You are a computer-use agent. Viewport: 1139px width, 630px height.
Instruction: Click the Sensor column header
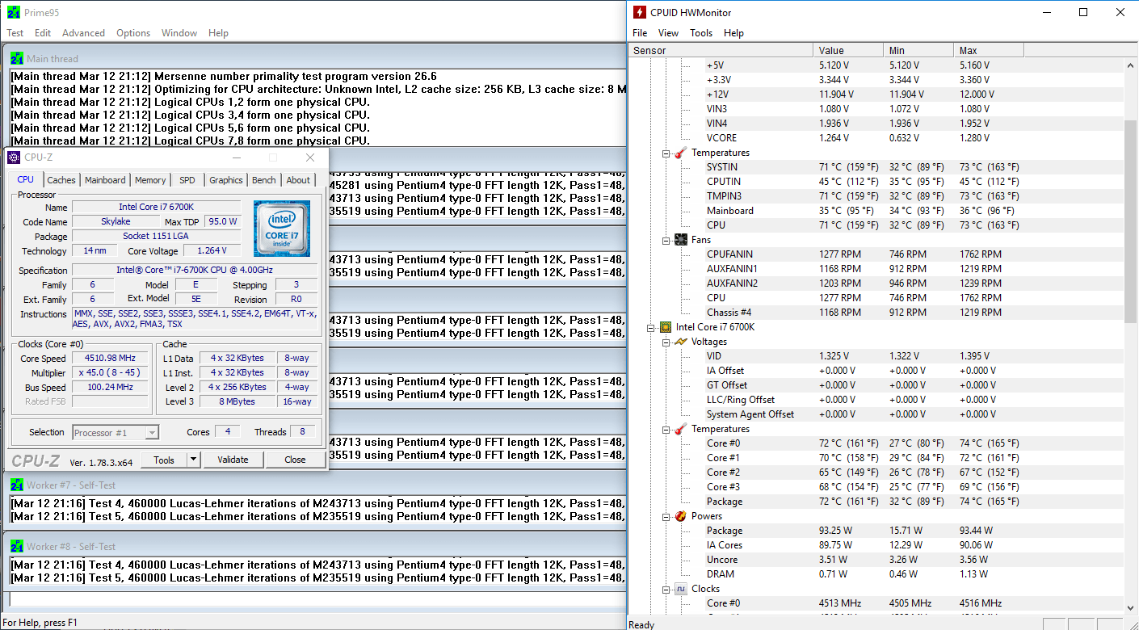721,50
